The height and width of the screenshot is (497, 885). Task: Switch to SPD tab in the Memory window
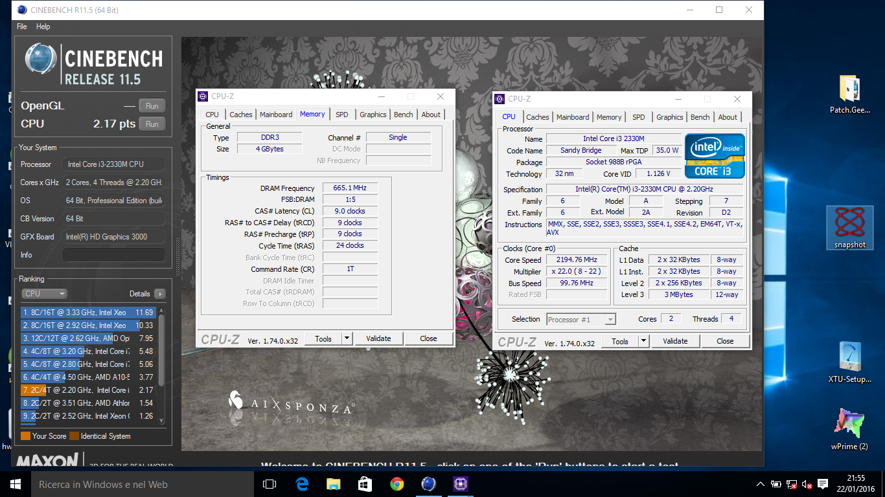click(x=341, y=115)
